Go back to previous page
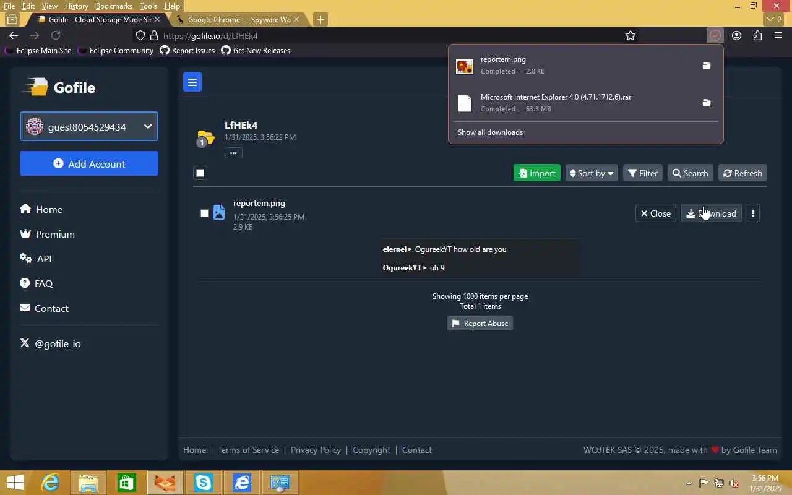Image resolution: width=792 pixels, height=495 pixels. pos(14,36)
